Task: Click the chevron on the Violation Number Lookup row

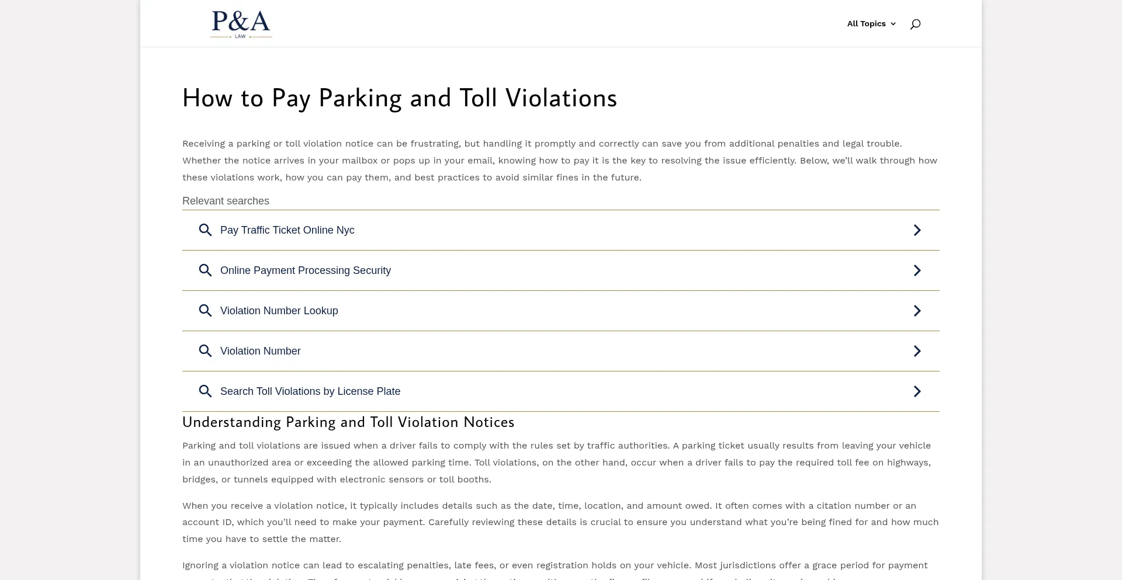Action: click(917, 310)
